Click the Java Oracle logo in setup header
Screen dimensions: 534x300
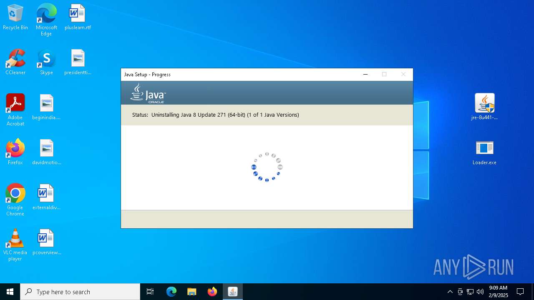click(x=148, y=93)
